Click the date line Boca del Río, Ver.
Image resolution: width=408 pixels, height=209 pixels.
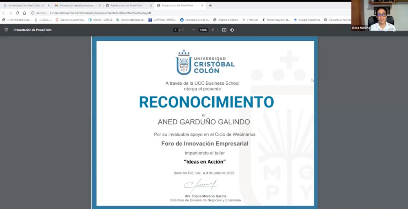(x=204, y=173)
